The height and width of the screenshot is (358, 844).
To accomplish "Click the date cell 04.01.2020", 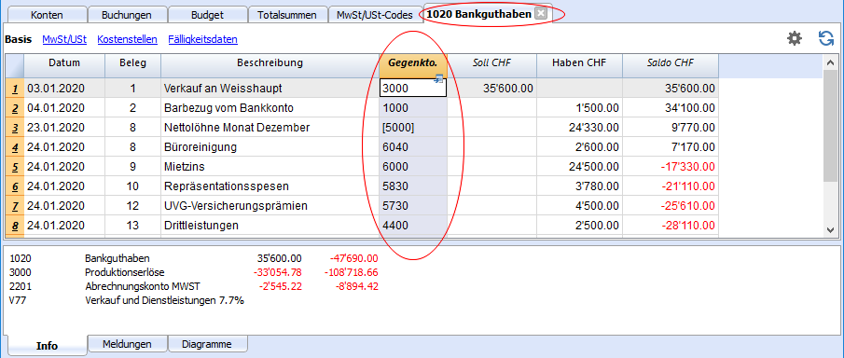I will pos(64,107).
